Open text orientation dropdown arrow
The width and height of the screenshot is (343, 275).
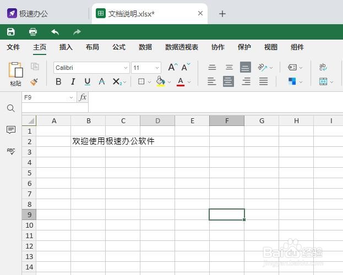pos(271,68)
